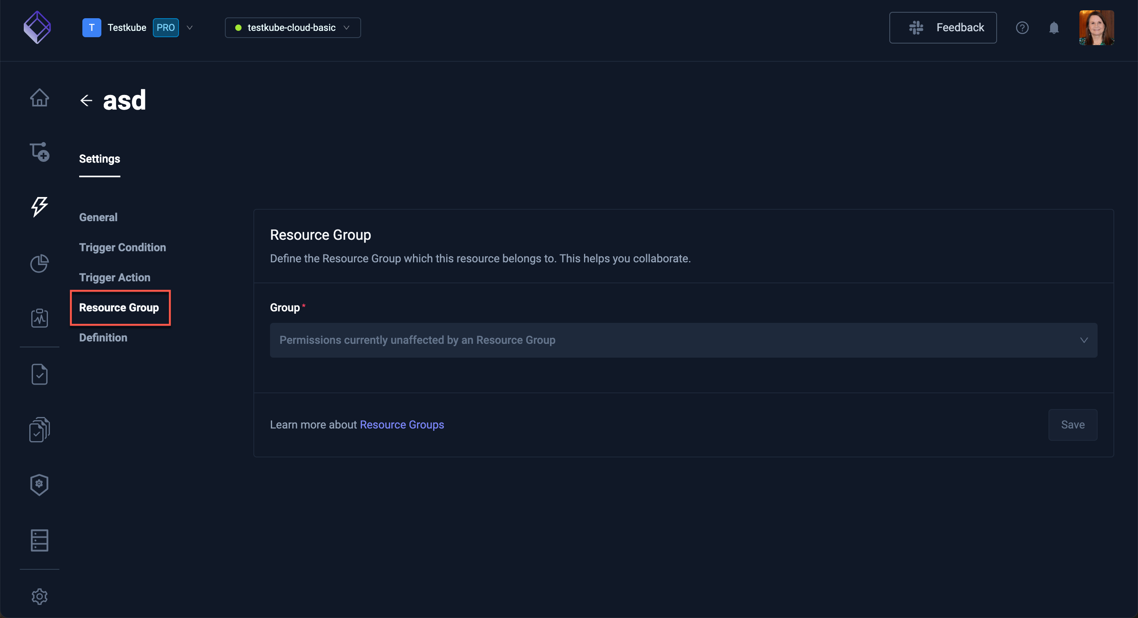The height and width of the screenshot is (618, 1138).
Task: Select the lightning bolt Triggers icon
Action: [39, 206]
